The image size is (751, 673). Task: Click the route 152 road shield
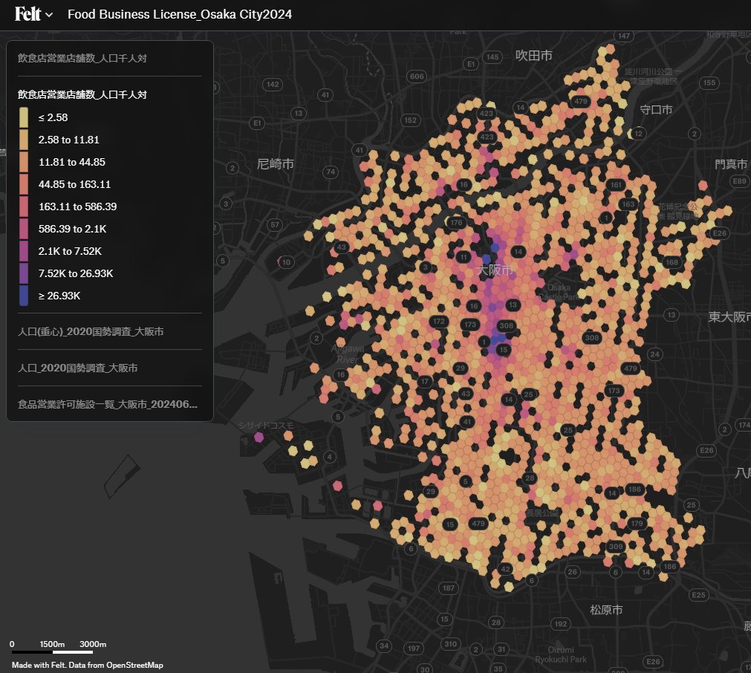tap(411, 120)
